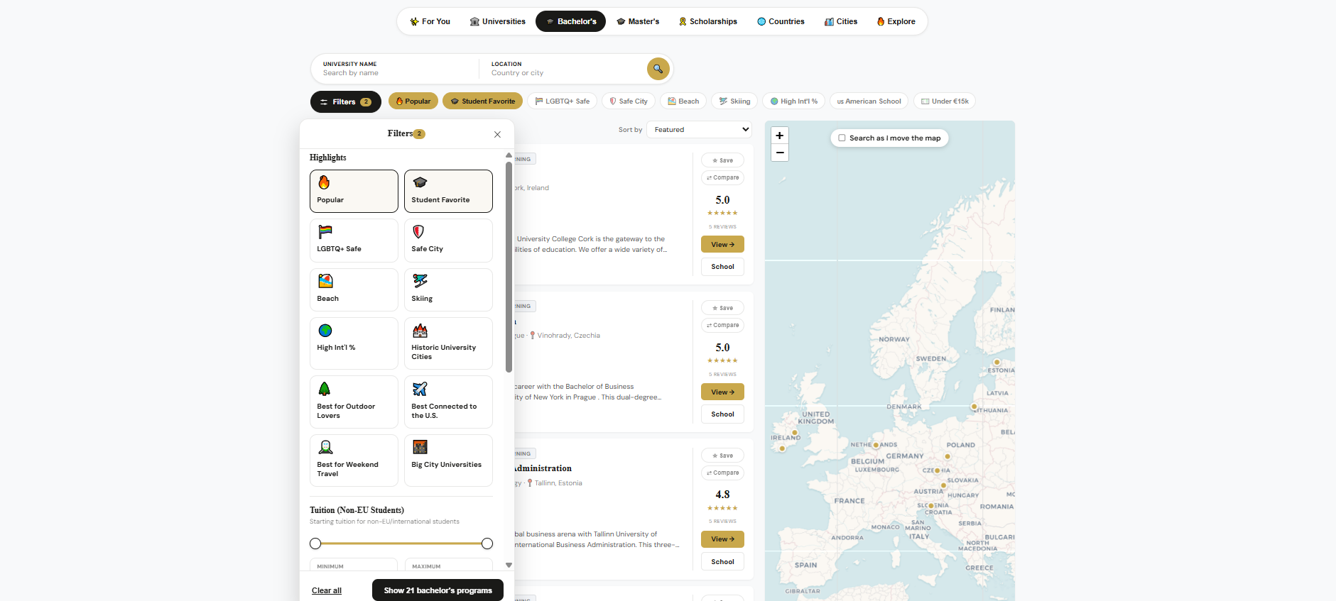This screenshot has height=601, width=1336.
Task: Click the Under €15k filter chip
Action: click(x=945, y=101)
